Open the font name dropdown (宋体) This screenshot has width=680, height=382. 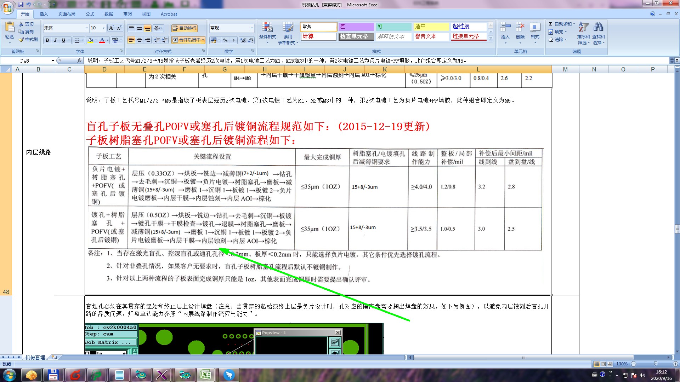(87, 28)
